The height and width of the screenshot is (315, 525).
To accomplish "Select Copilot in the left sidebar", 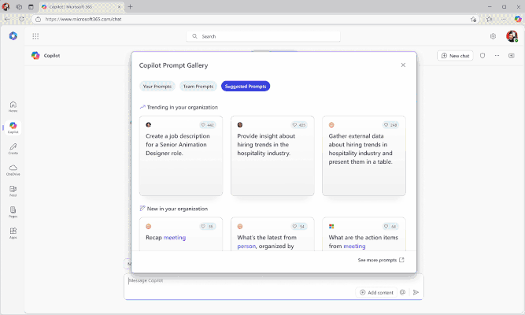I will pos(13,128).
